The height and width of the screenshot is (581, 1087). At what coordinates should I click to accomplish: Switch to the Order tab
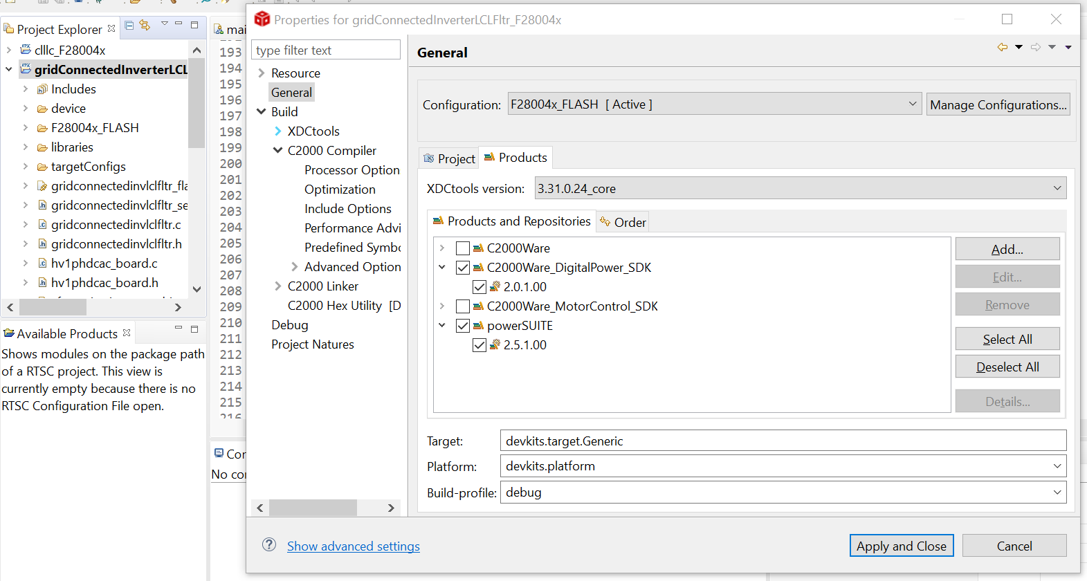click(623, 222)
